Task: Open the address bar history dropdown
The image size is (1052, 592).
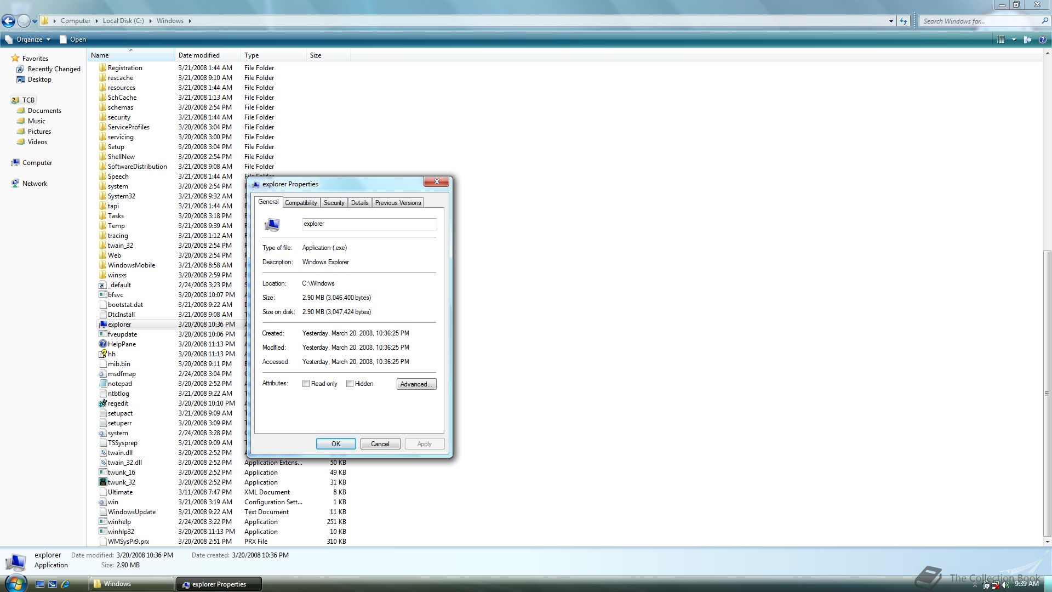Action: click(891, 21)
